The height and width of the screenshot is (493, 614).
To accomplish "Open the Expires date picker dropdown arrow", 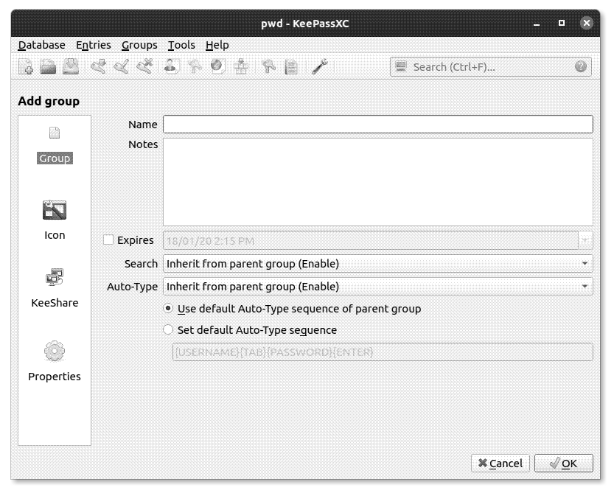I will coord(585,240).
